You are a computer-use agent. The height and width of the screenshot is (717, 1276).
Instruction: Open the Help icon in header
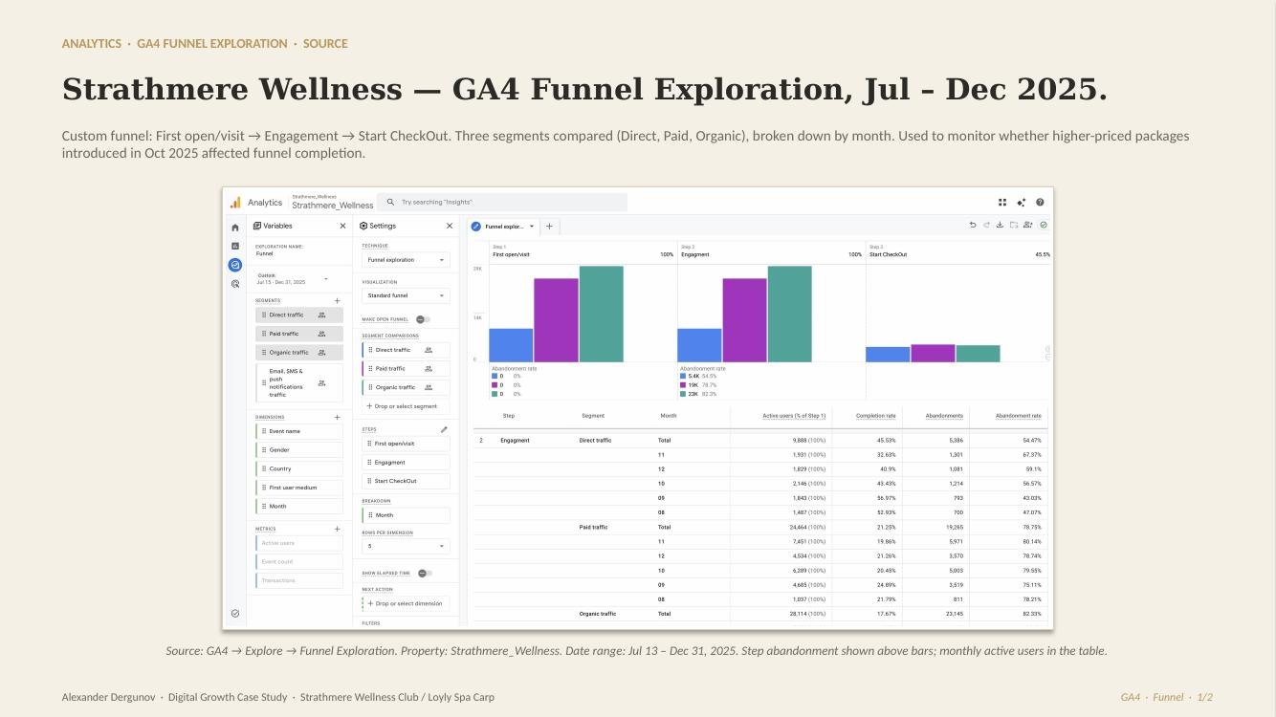[1040, 202]
